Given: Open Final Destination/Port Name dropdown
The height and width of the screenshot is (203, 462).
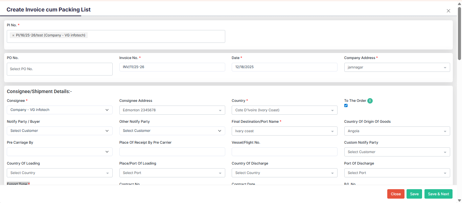Looking at the screenshot, I should tap(284, 131).
